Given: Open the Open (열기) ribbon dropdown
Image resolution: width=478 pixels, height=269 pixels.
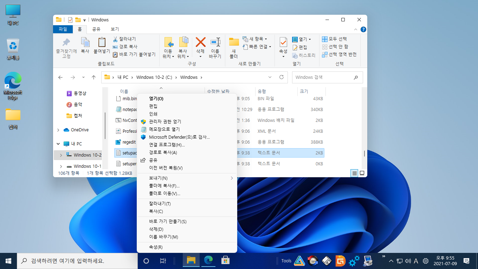Looking at the screenshot, I should pyautogui.click(x=302, y=39).
